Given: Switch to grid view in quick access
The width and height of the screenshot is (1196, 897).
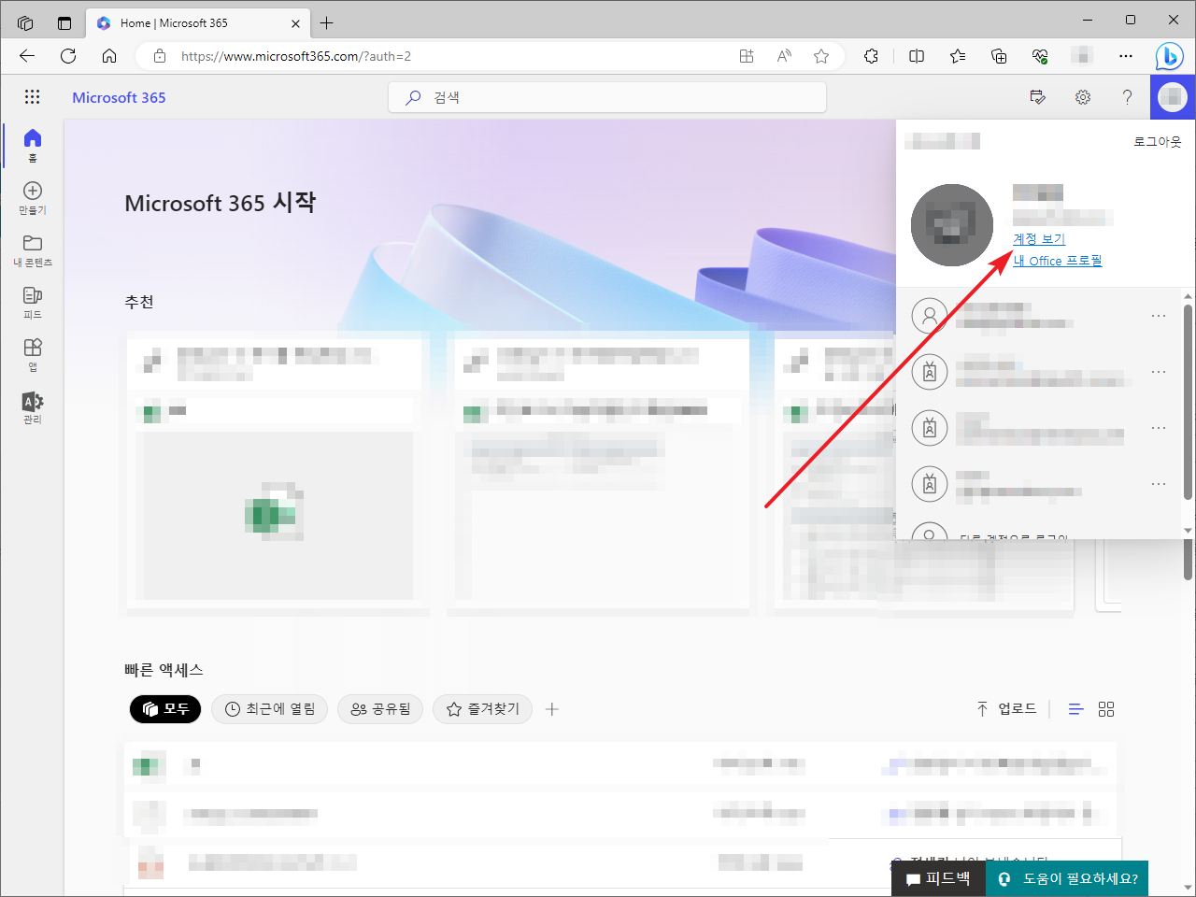Looking at the screenshot, I should coord(1106,709).
